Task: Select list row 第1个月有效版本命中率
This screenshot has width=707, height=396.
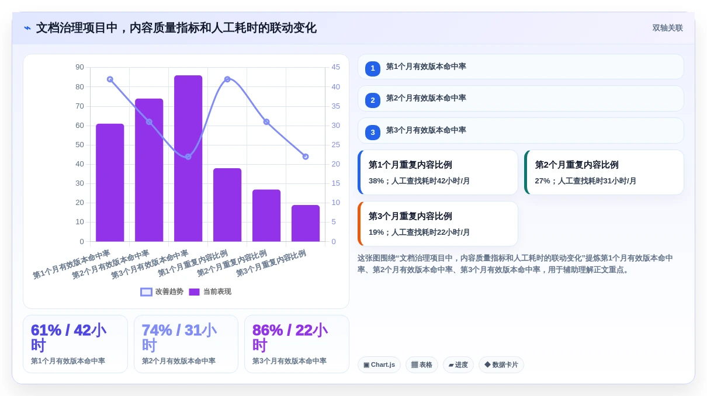Action: (521, 67)
